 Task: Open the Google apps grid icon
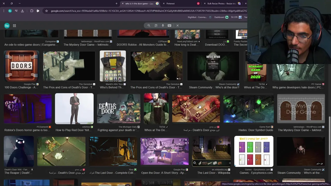pyautogui.click(x=14, y=26)
